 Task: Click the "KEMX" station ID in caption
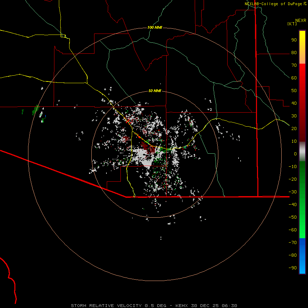tap(182, 306)
